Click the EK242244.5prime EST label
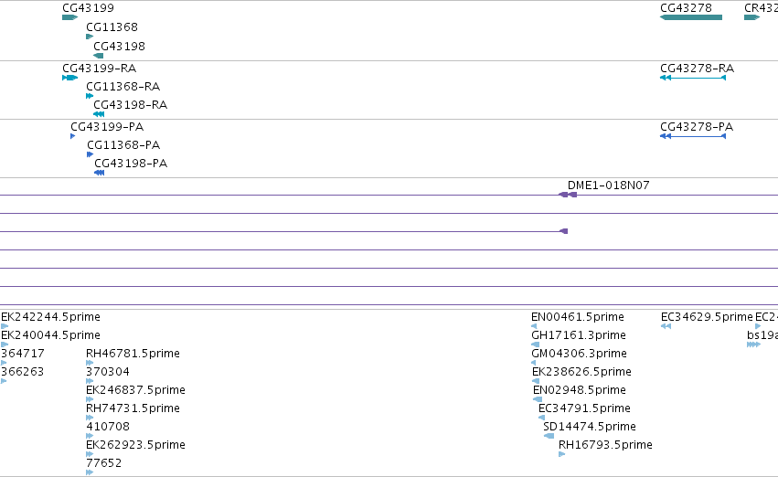The height and width of the screenshot is (477, 778). point(50,317)
